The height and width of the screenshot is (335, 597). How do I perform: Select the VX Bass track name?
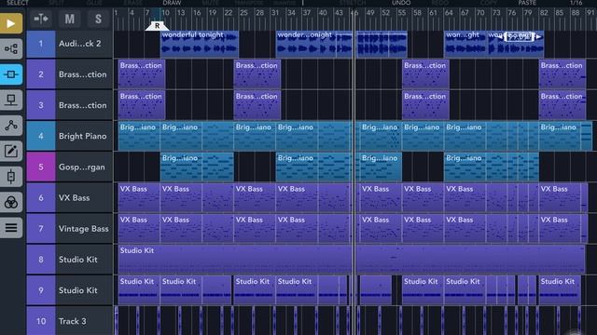pos(74,198)
